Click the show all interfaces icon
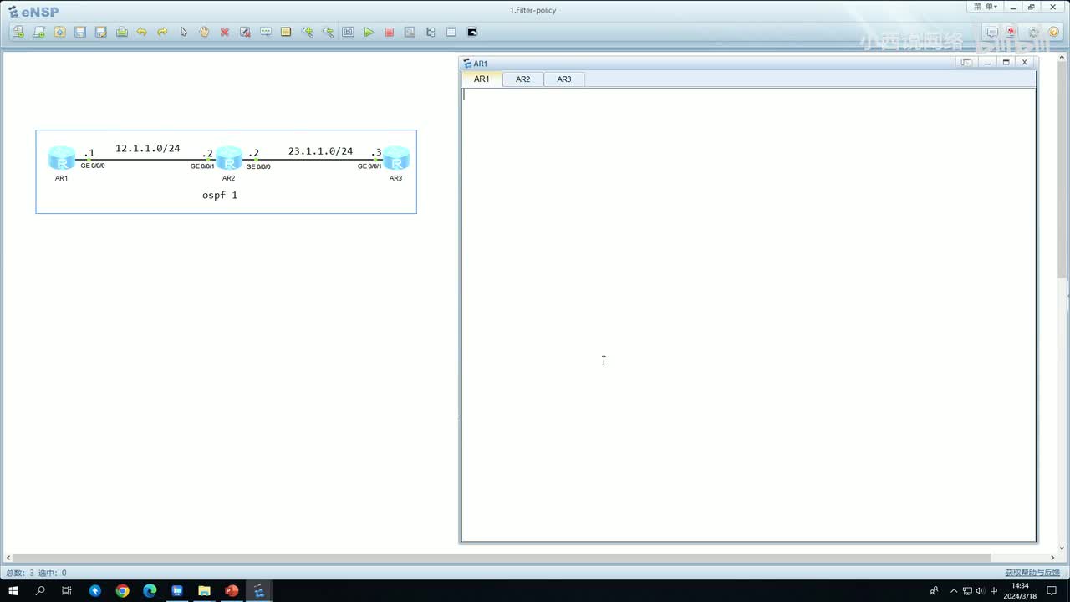Image resolution: width=1070 pixels, height=602 pixels. coord(431,32)
